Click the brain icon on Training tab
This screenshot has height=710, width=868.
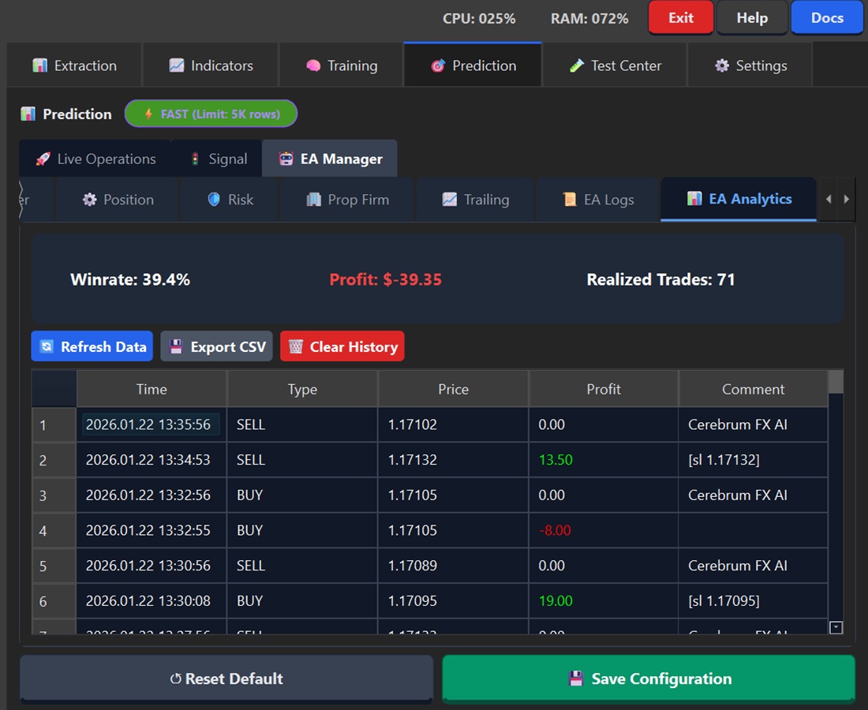[312, 65]
